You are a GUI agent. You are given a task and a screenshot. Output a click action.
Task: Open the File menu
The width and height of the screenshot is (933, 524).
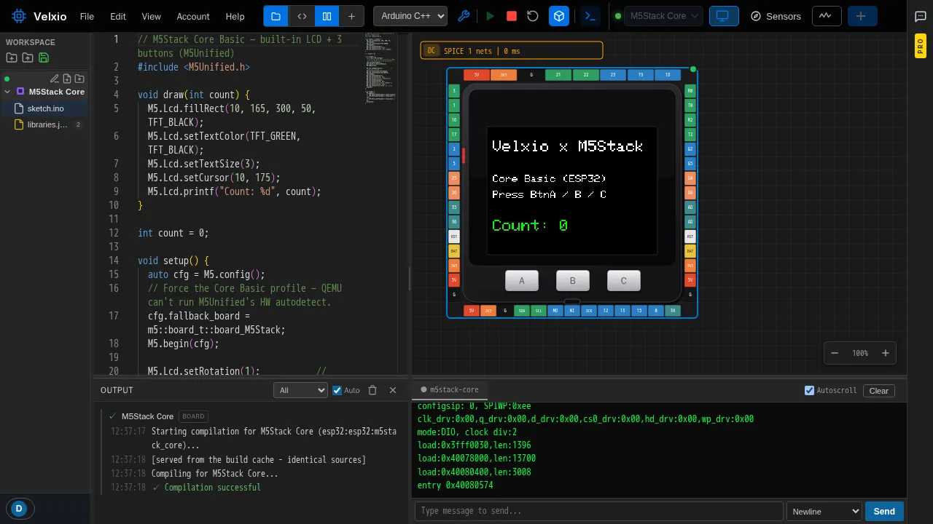[87, 16]
